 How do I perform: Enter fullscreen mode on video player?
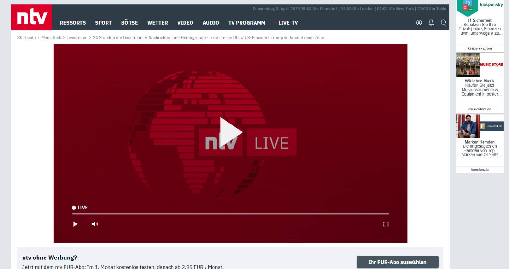pyautogui.click(x=386, y=224)
